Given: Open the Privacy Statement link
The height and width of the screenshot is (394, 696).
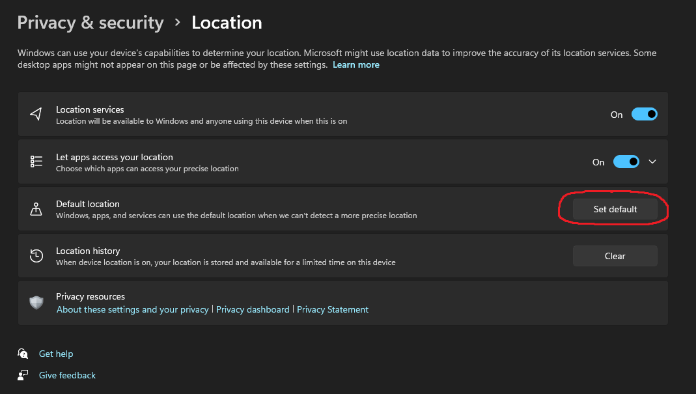Looking at the screenshot, I should pos(333,309).
